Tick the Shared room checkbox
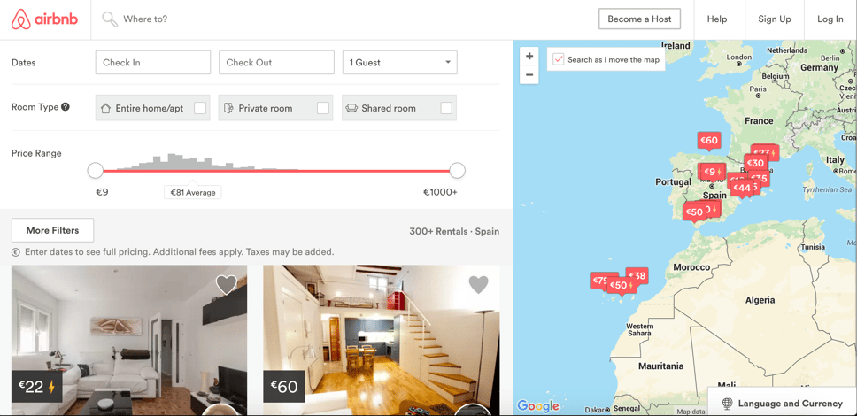This screenshot has height=416, width=857. 446,108
